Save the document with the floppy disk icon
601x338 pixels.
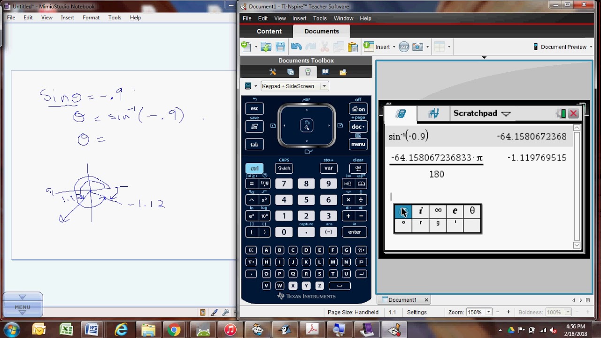(x=280, y=46)
